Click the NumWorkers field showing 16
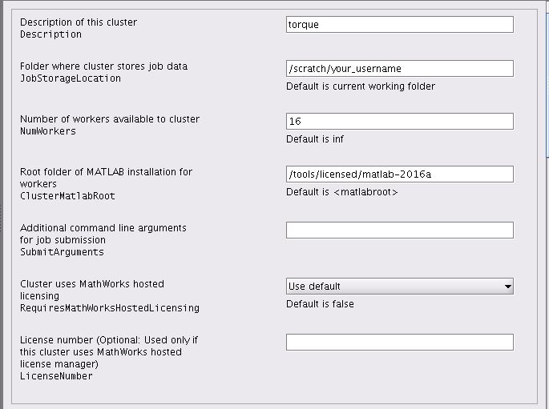The width and height of the screenshot is (549, 409). (399, 122)
